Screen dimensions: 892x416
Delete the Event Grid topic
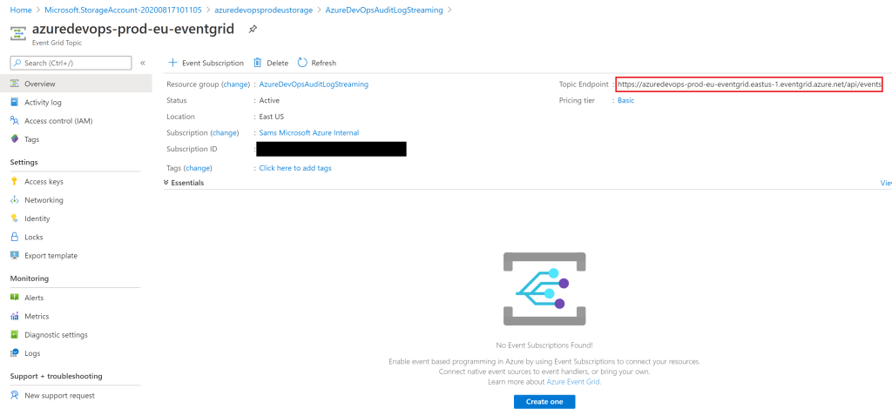click(271, 63)
